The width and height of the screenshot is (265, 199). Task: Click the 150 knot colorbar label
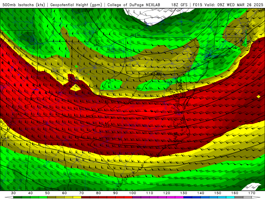click(218, 193)
